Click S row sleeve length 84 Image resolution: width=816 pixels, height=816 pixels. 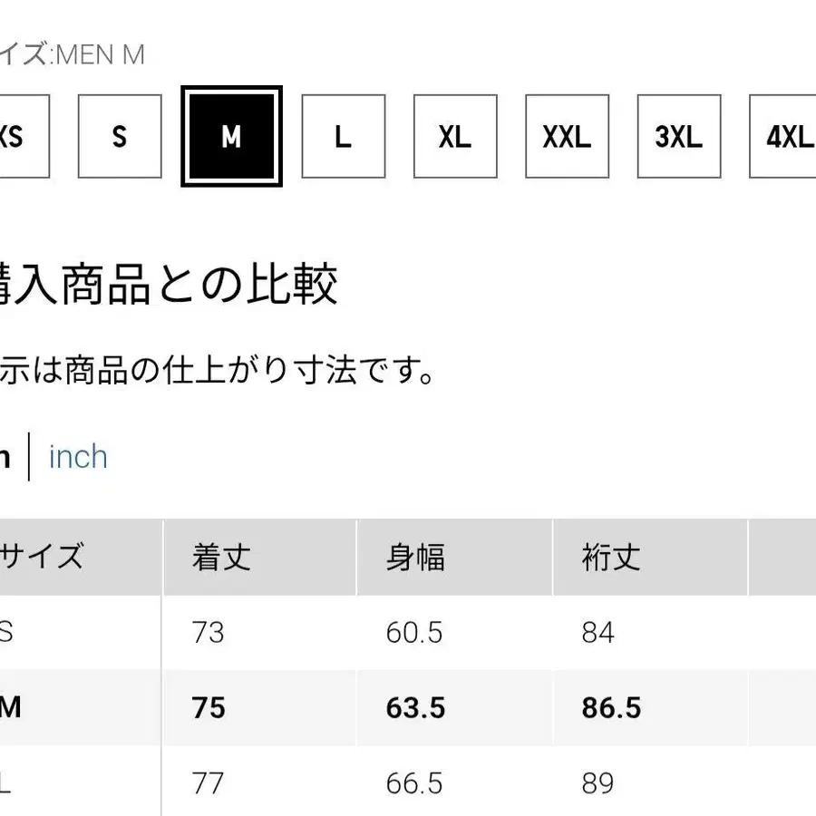[x=598, y=632]
